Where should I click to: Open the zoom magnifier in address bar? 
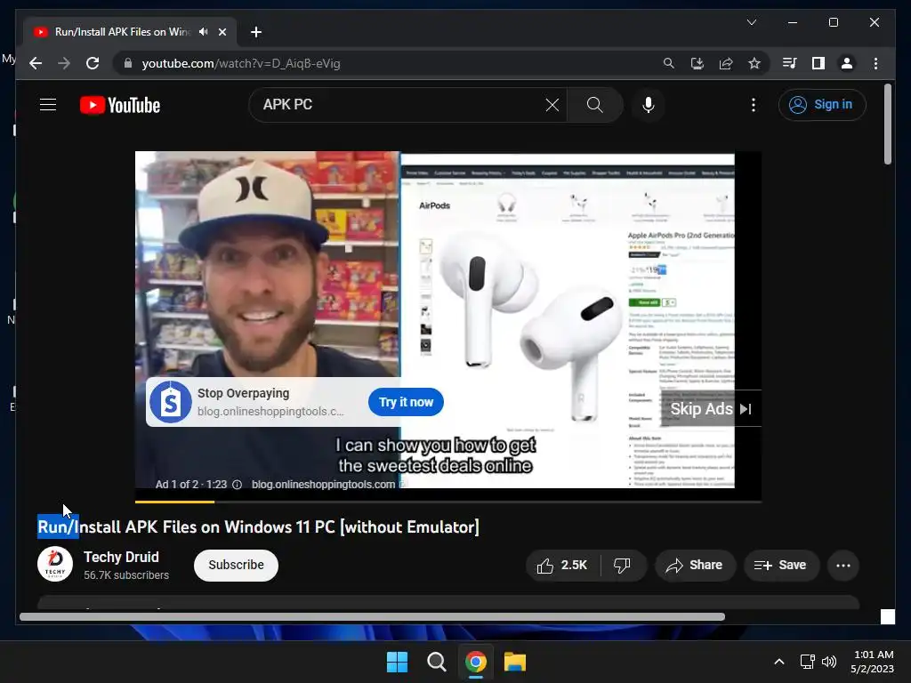click(669, 63)
